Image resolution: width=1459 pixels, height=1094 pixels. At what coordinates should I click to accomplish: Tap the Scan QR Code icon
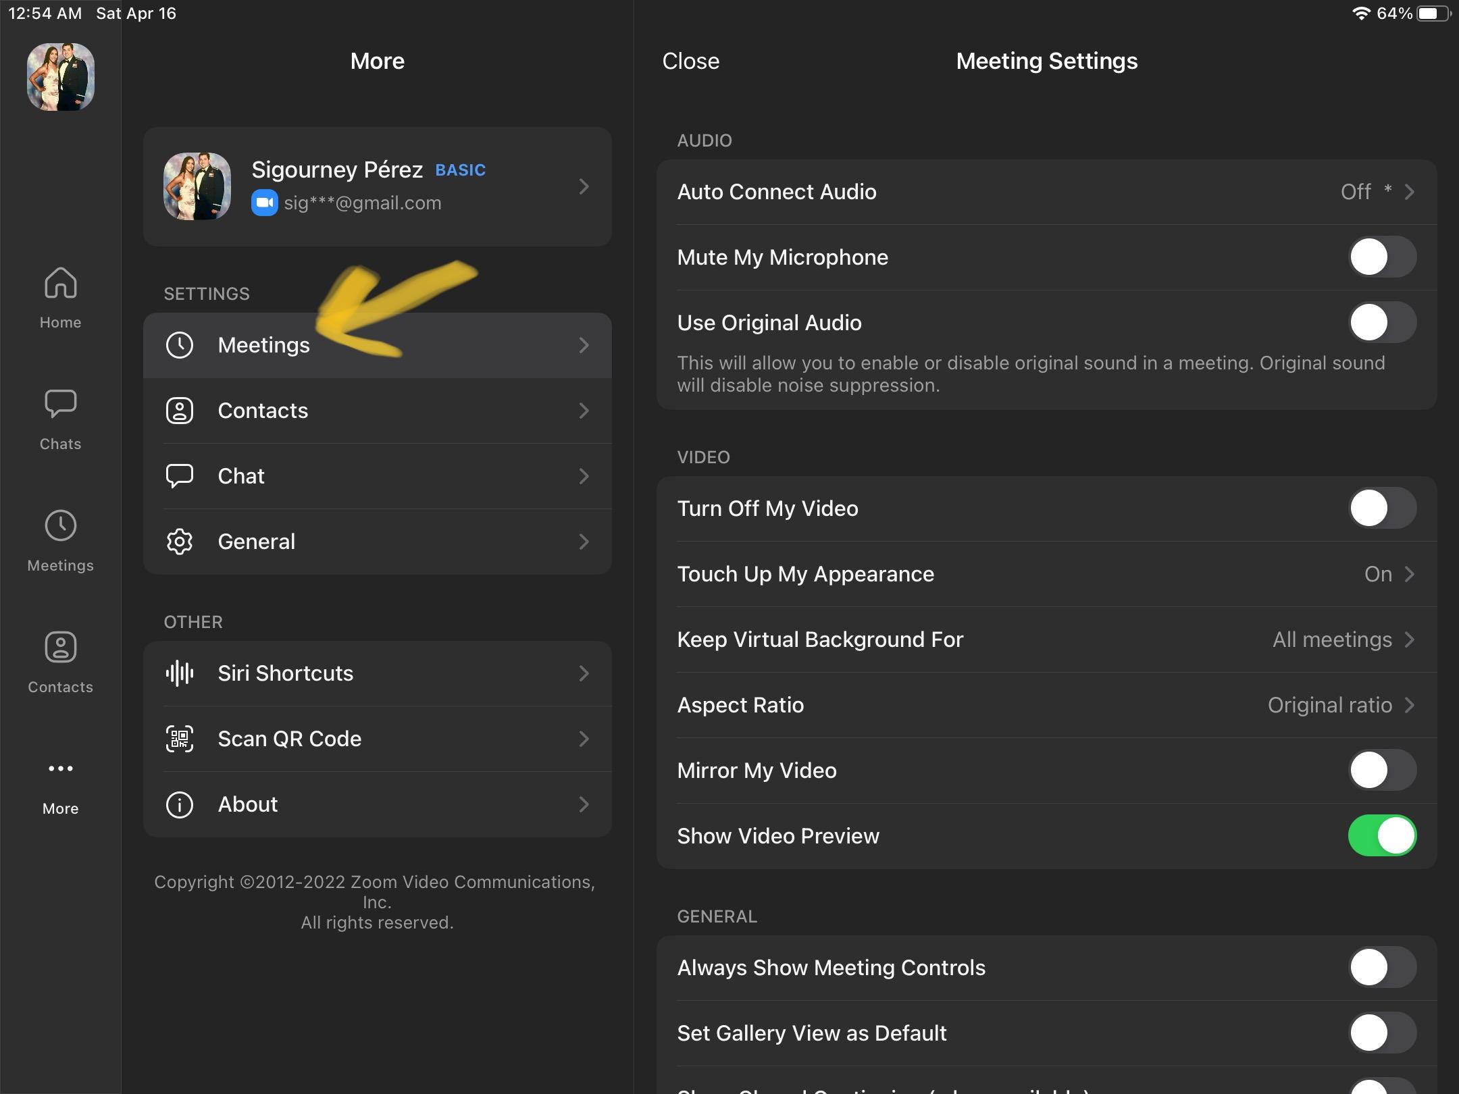point(180,739)
